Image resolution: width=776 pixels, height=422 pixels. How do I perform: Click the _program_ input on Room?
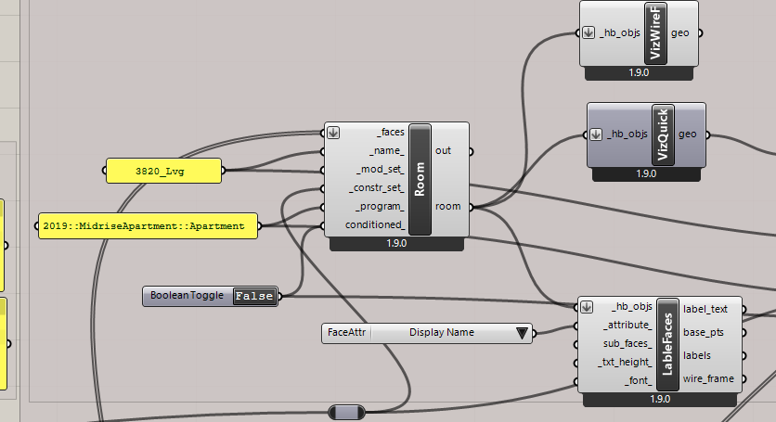pos(378,207)
